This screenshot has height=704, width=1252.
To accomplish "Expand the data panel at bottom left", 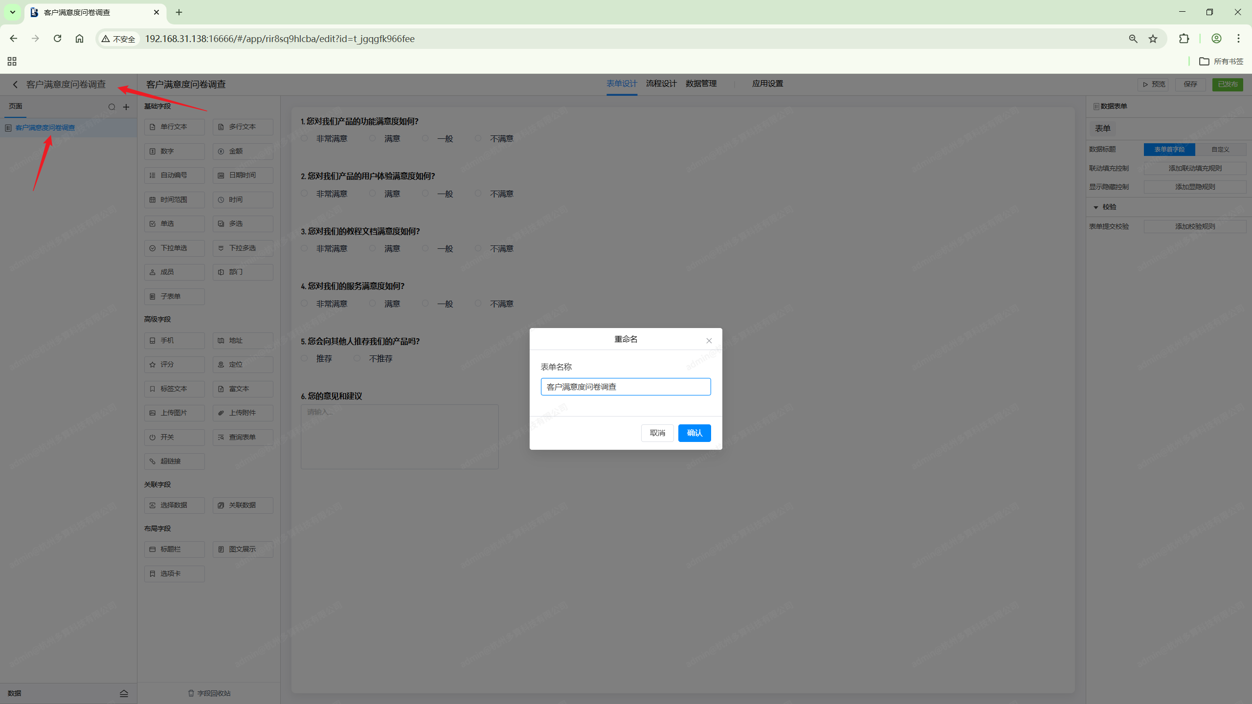I will (x=124, y=693).
